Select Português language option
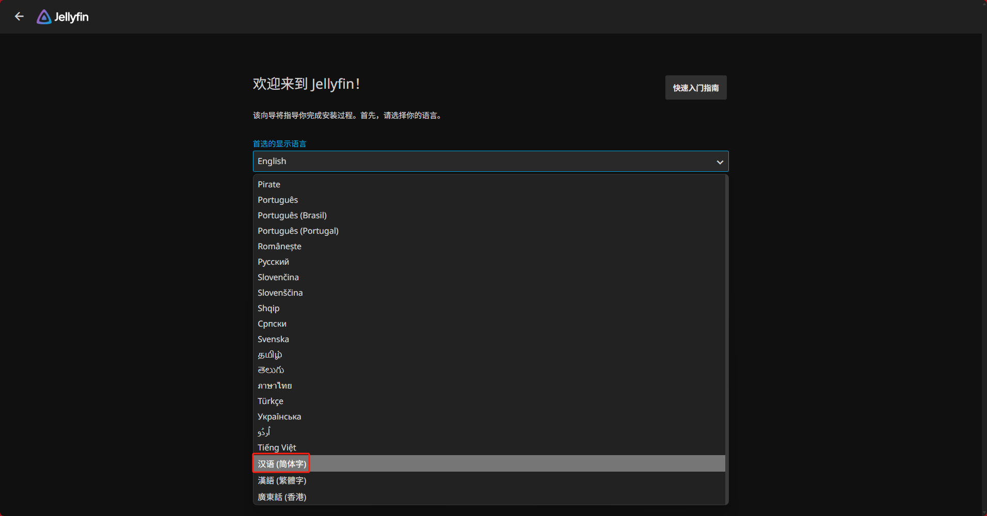This screenshot has width=987, height=516. click(x=489, y=200)
